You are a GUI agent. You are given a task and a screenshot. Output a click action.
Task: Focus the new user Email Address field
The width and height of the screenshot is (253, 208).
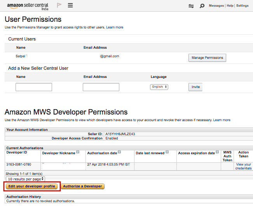tap(101, 87)
